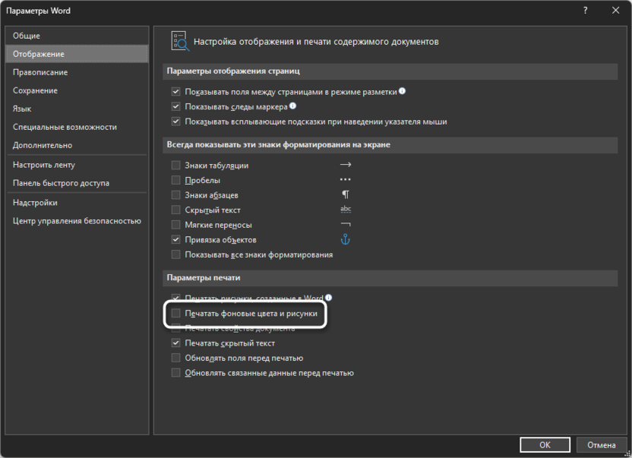Click the anchor icon for "Привязка объектов"
Viewport: 632px width, 458px height.
click(x=346, y=240)
